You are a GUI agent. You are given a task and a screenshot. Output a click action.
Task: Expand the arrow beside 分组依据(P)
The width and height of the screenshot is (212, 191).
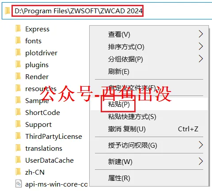click(201, 59)
